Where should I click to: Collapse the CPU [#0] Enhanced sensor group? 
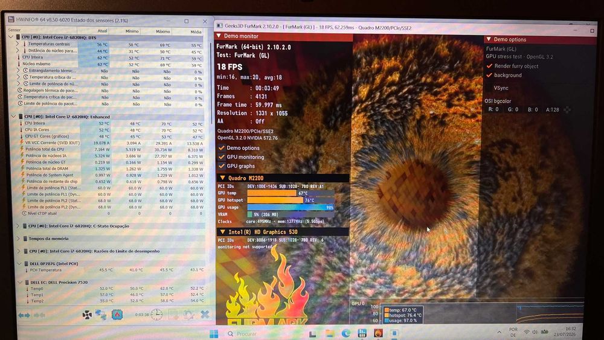[x=14, y=117]
